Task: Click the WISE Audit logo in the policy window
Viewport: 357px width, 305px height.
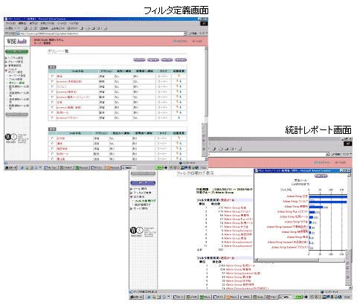Action: (16, 42)
